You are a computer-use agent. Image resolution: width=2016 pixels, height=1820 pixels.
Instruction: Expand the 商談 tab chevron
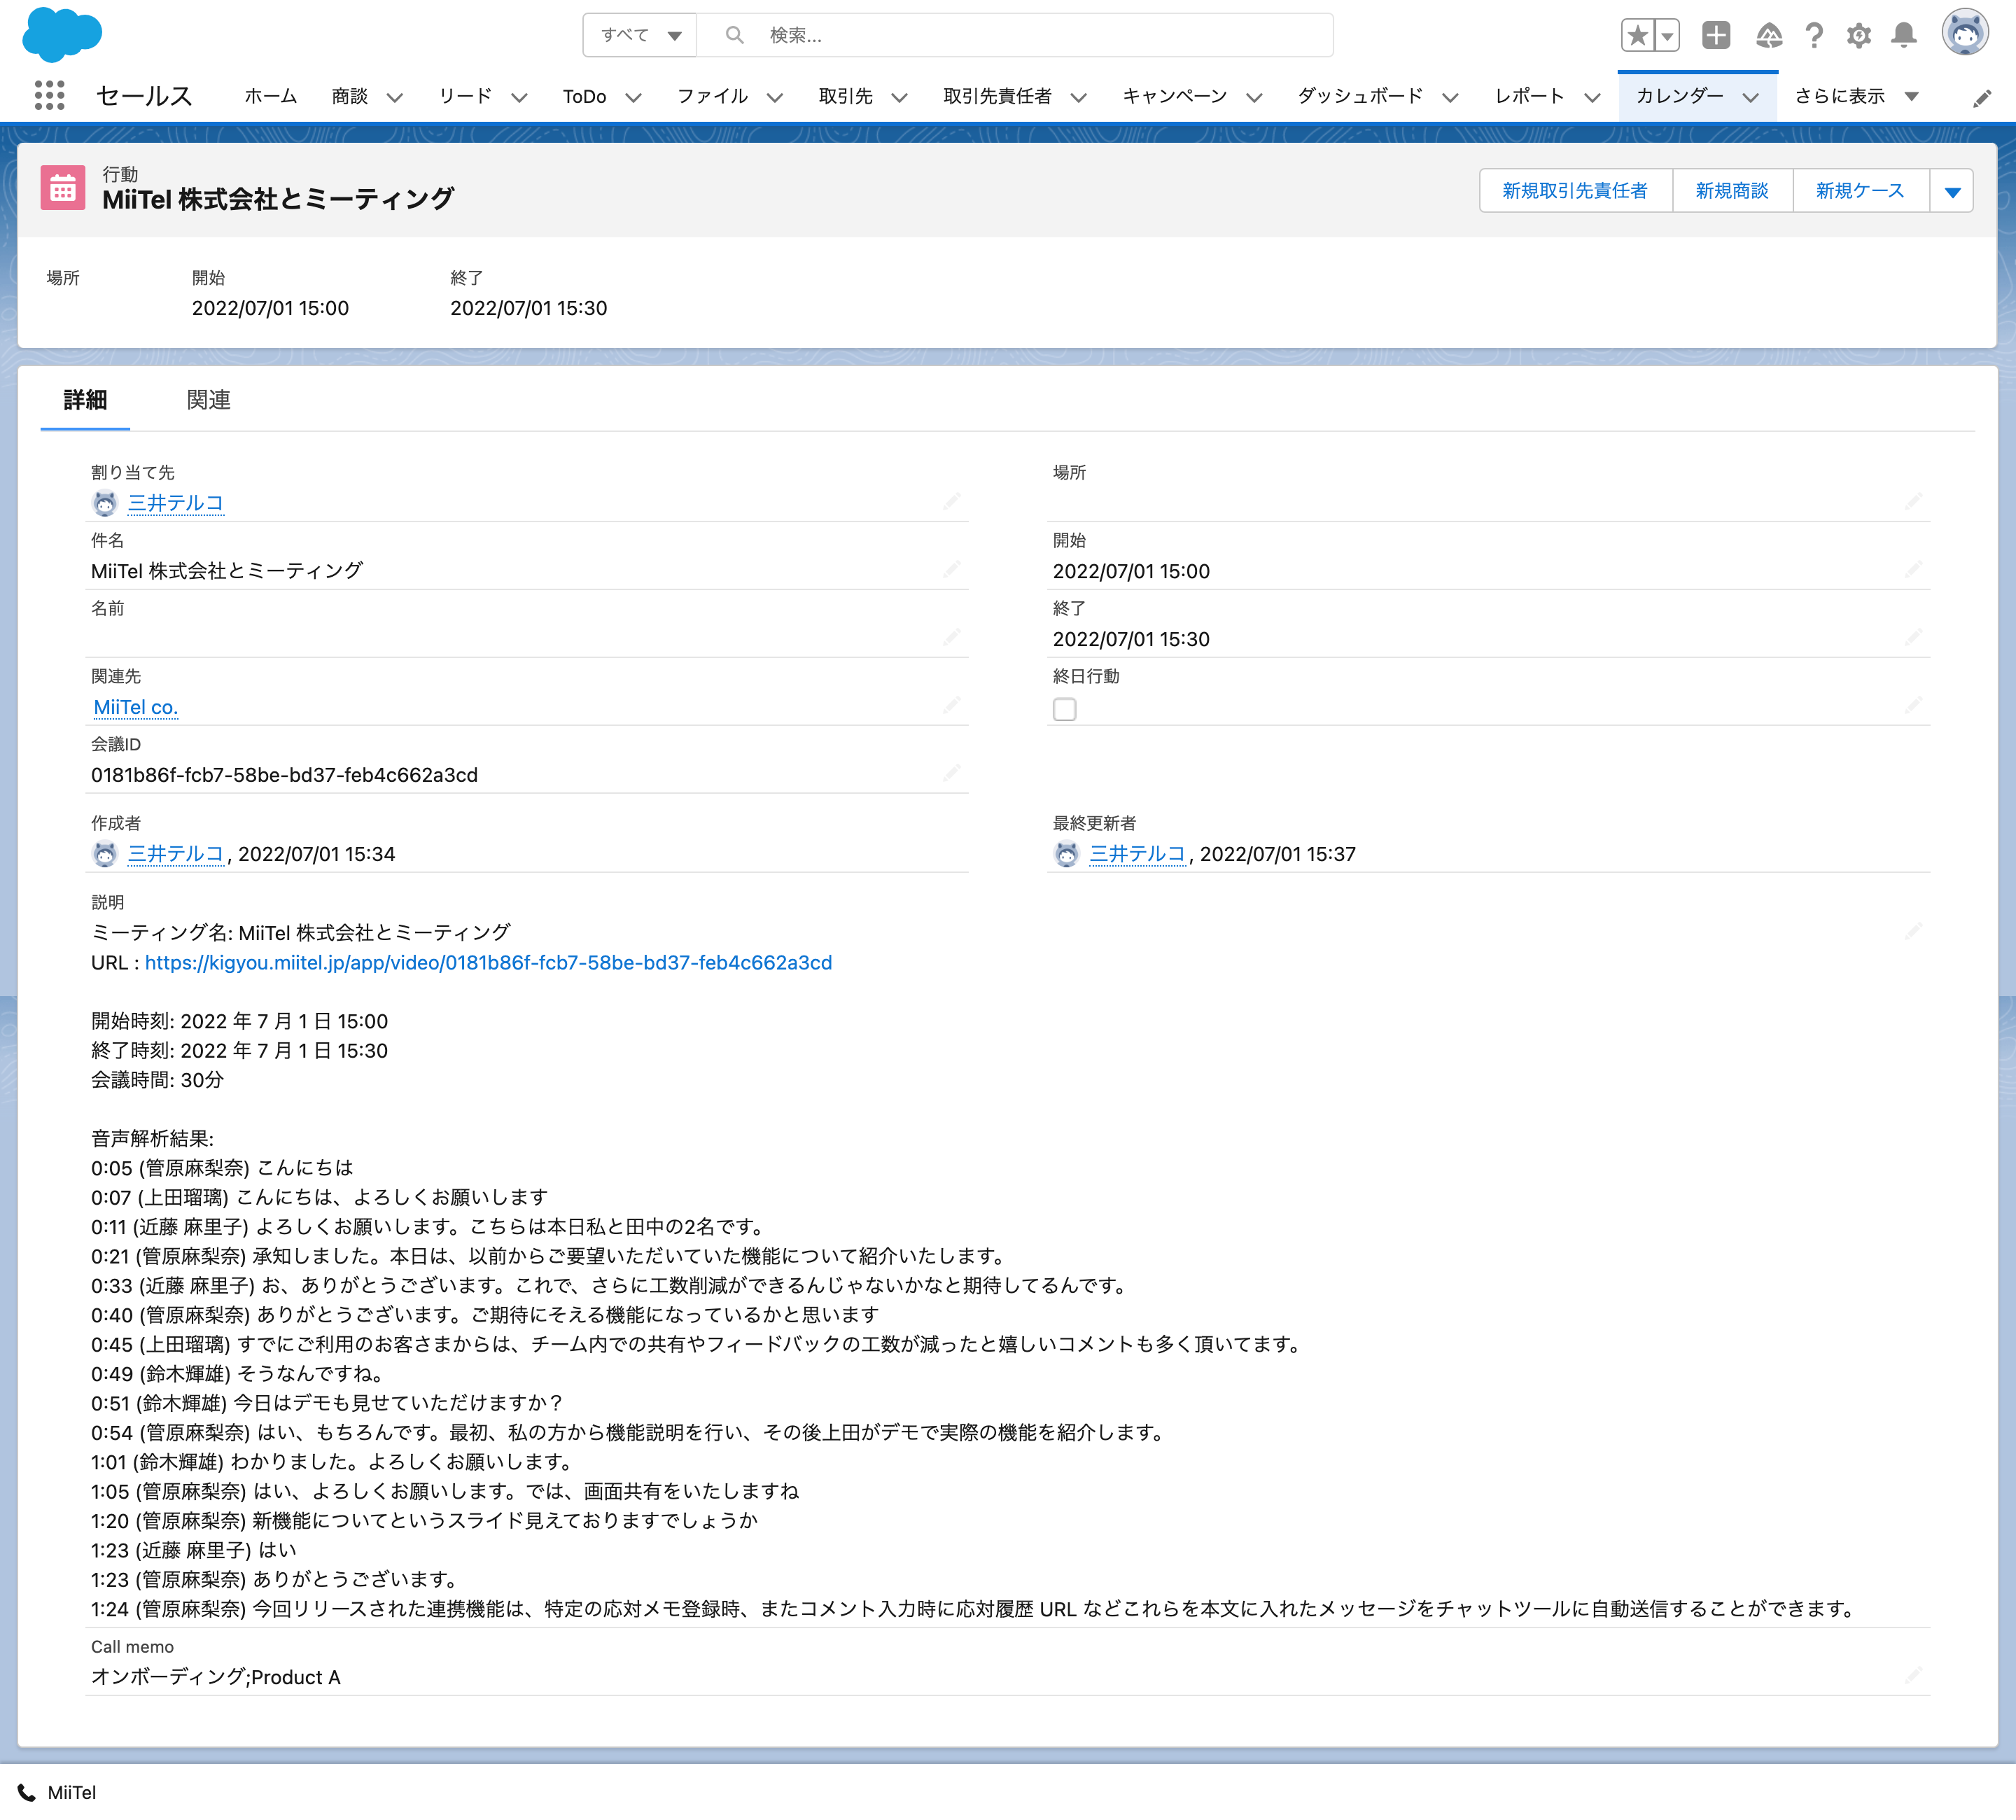(x=395, y=97)
